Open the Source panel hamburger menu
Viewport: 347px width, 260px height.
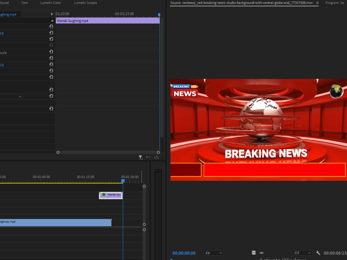click(x=318, y=3)
